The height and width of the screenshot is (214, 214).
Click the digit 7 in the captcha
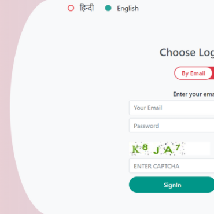pyautogui.click(x=178, y=147)
